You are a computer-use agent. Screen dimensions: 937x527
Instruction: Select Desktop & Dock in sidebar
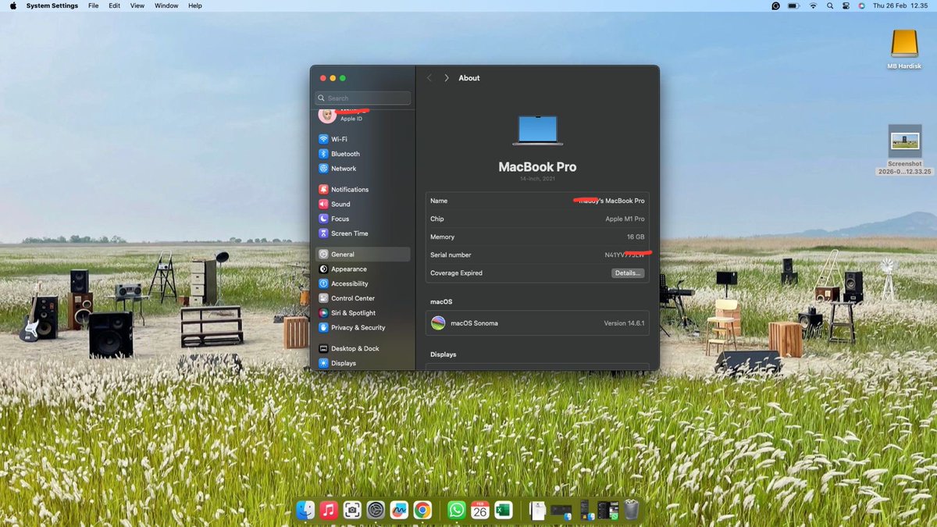pyautogui.click(x=362, y=349)
